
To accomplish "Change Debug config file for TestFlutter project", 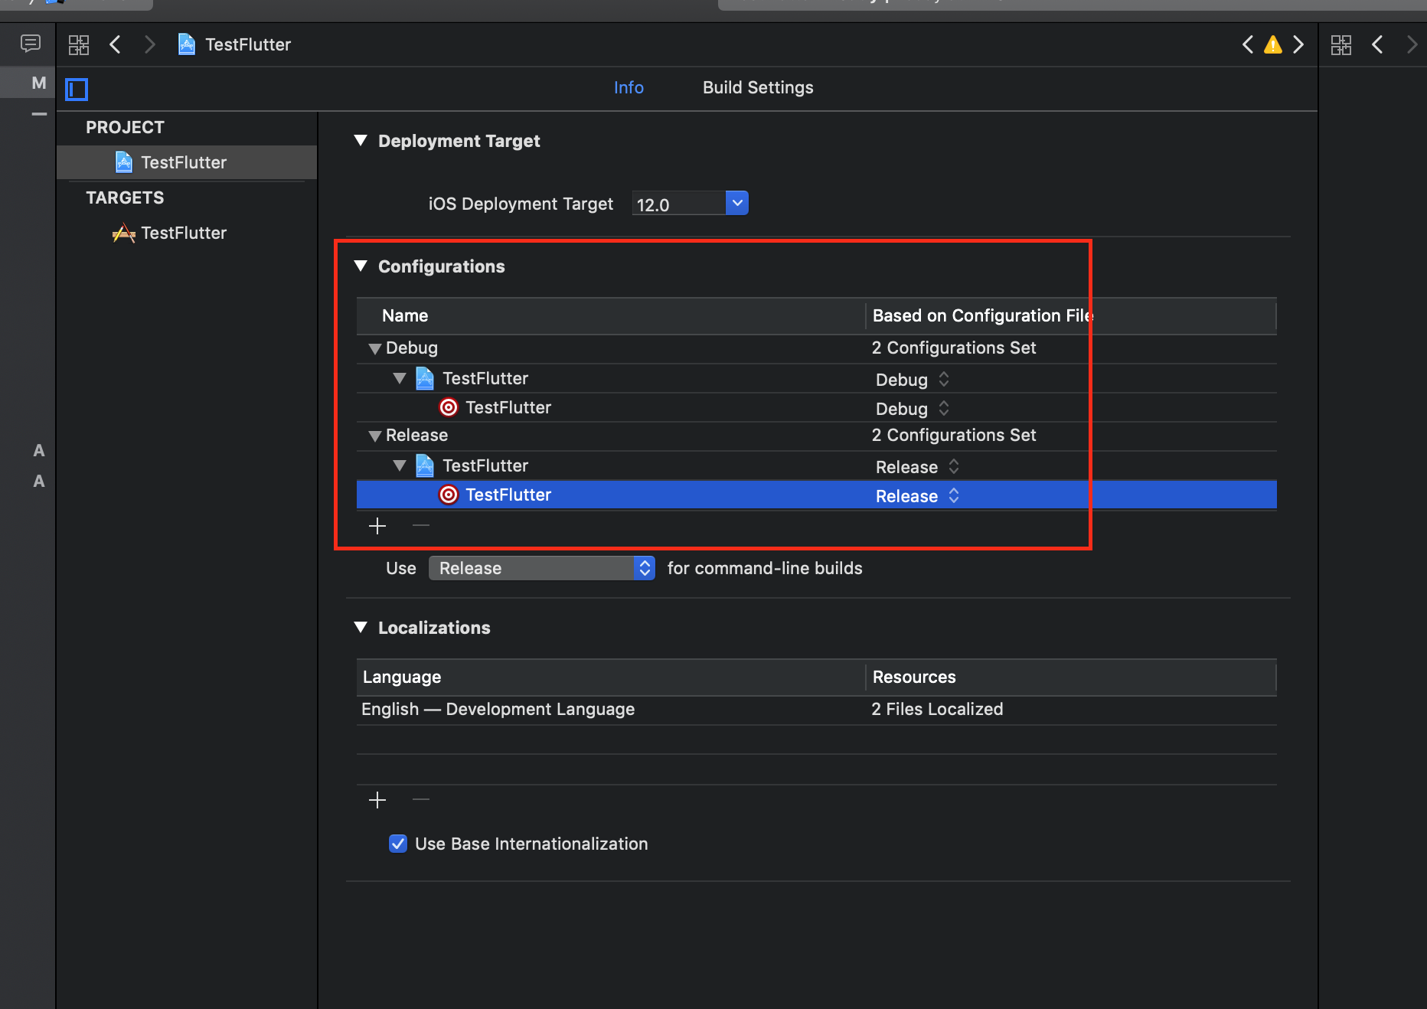I will click(x=913, y=379).
